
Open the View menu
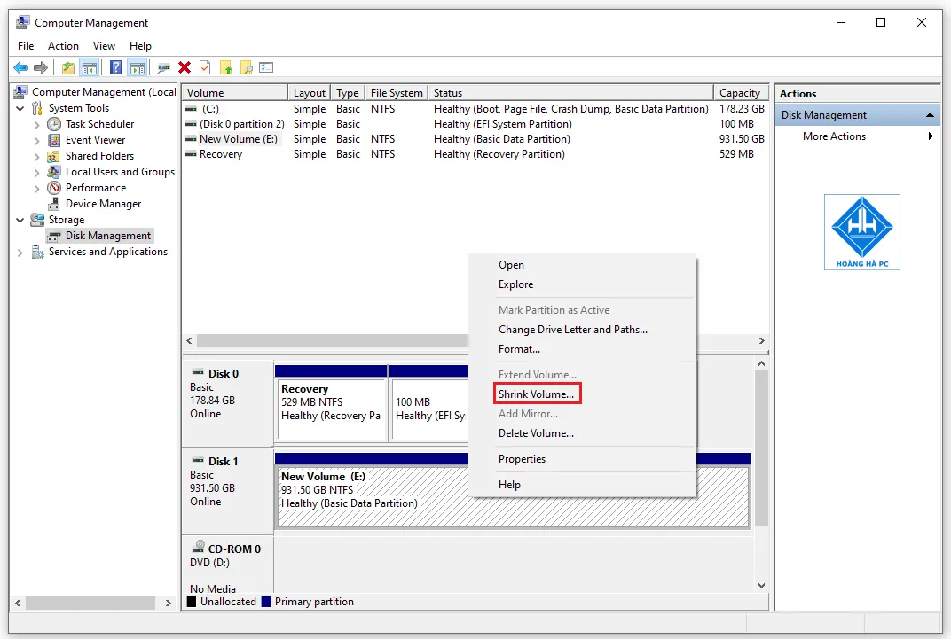(104, 46)
